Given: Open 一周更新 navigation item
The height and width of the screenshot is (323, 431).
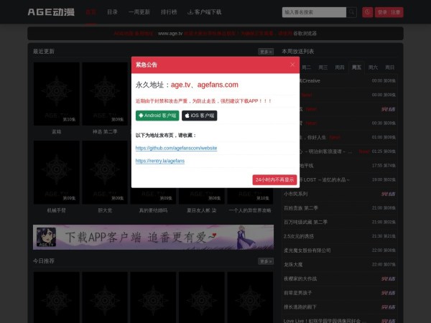Looking at the screenshot, I should (139, 12).
